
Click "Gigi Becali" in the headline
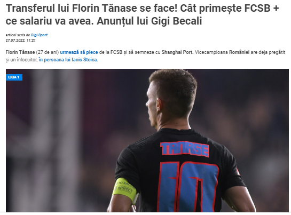pyautogui.click(x=176, y=21)
